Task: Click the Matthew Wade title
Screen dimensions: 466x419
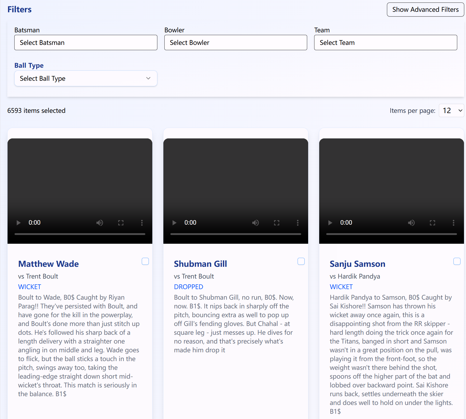Action: pos(48,264)
